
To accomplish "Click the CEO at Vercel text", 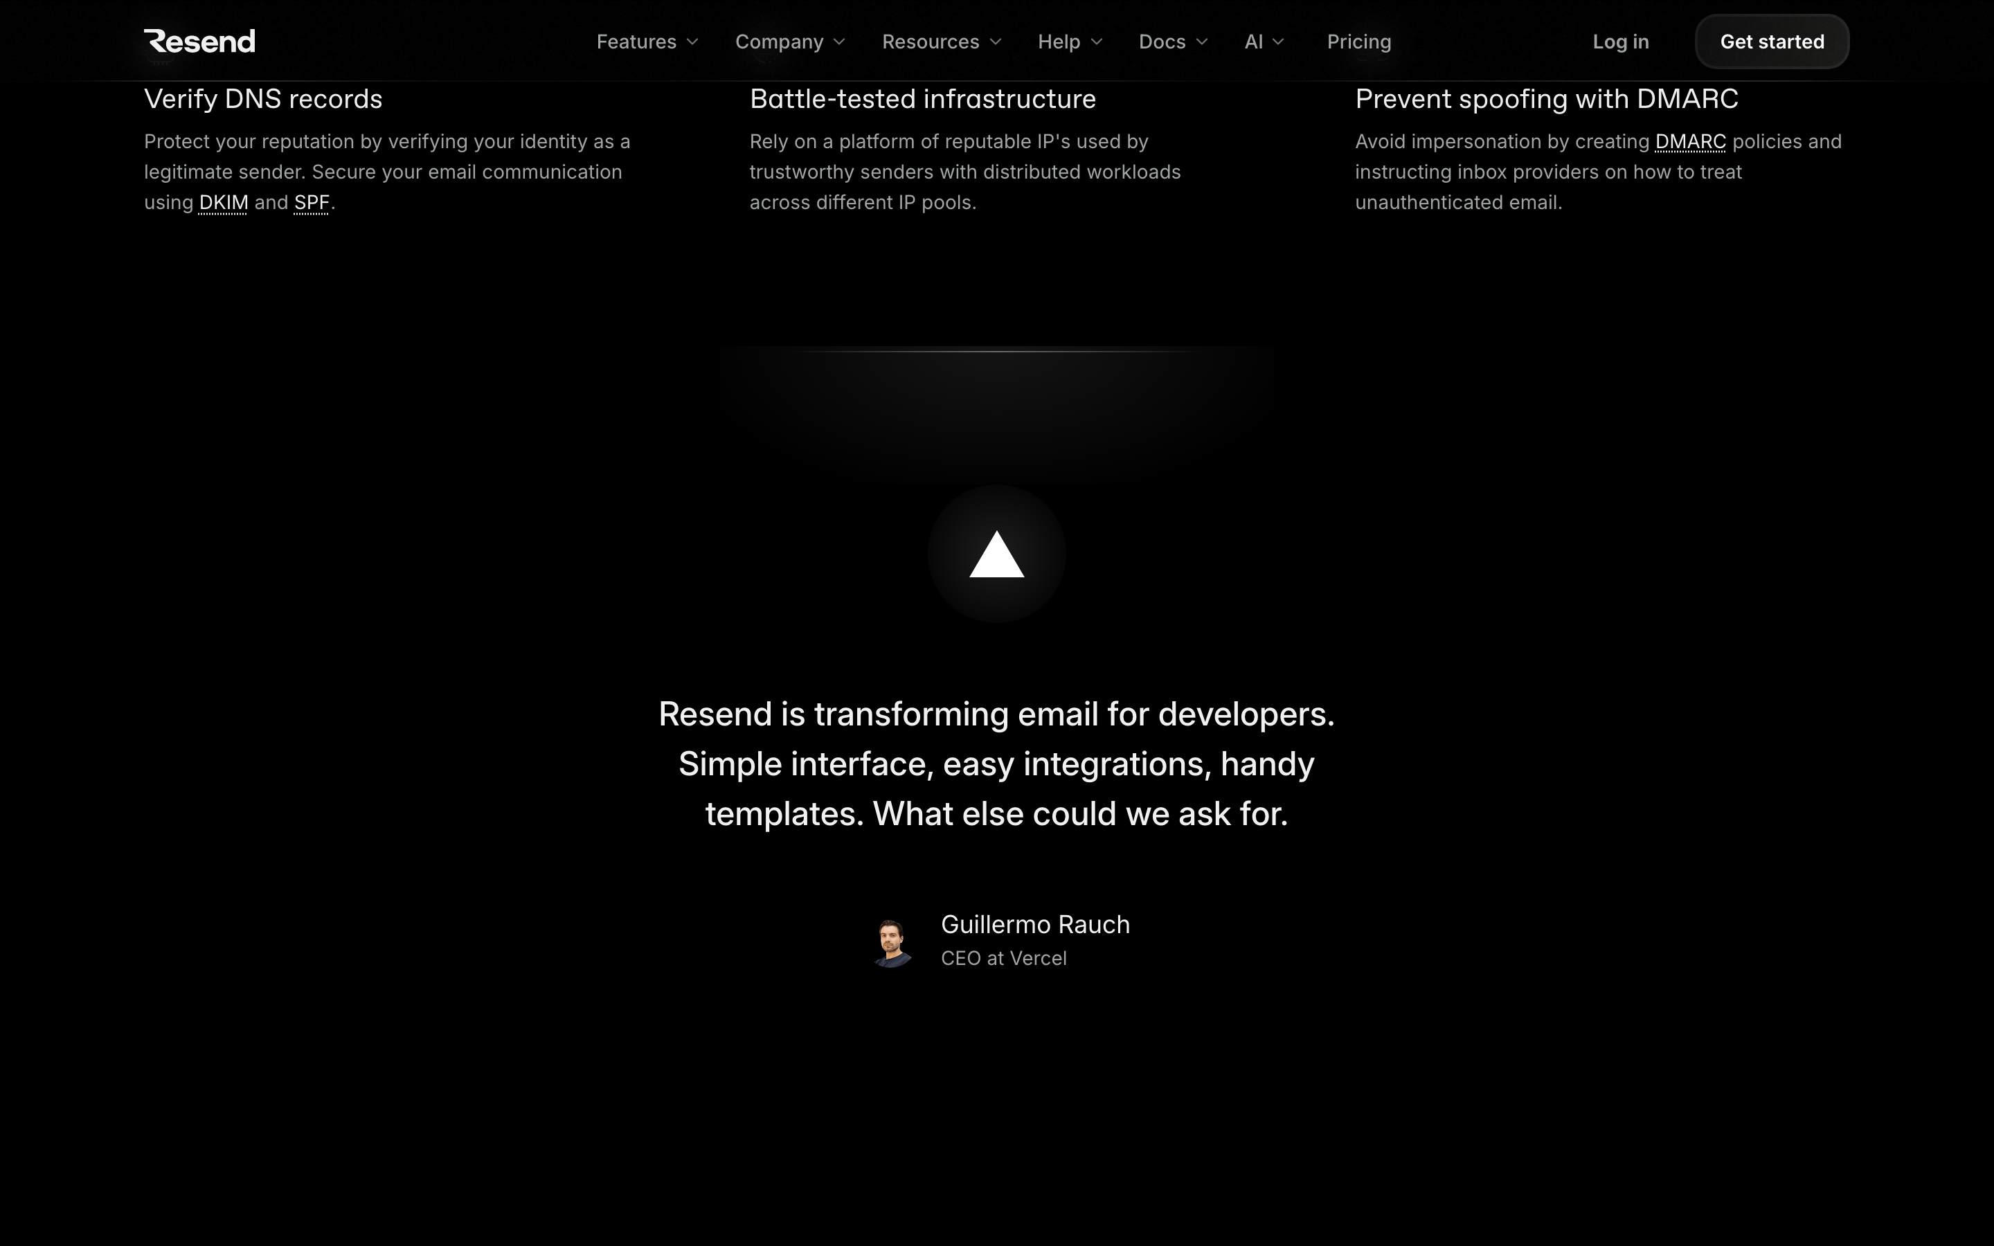I will 1004,959.
